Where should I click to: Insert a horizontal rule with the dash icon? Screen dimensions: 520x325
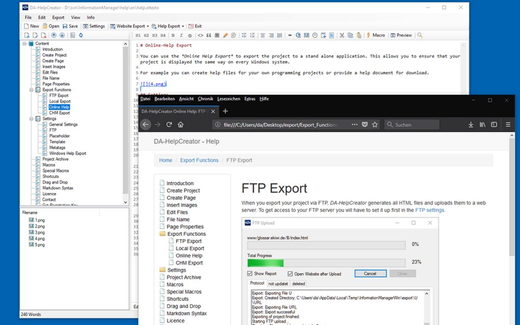click(290, 35)
